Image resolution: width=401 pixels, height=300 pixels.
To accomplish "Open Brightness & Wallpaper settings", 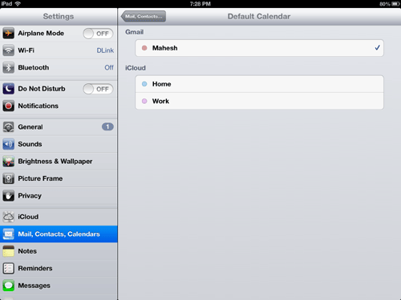I will [59, 162].
